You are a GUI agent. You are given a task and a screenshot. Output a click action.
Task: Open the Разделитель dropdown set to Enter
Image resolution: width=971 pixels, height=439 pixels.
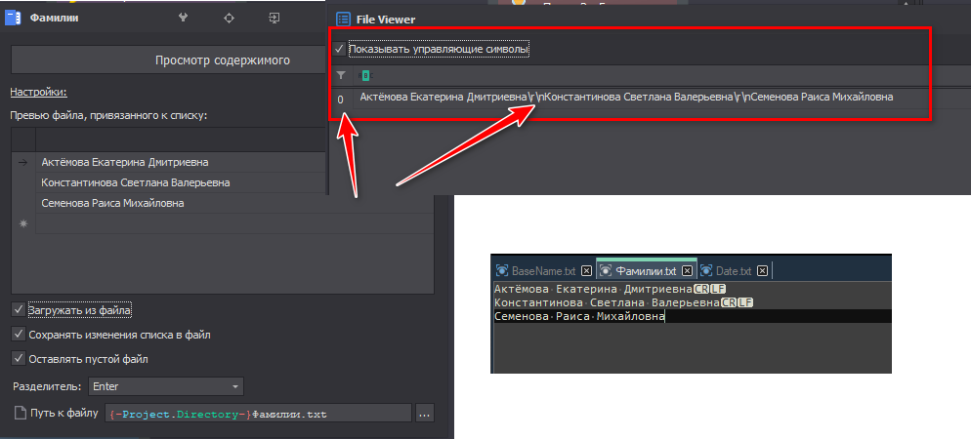(x=166, y=386)
